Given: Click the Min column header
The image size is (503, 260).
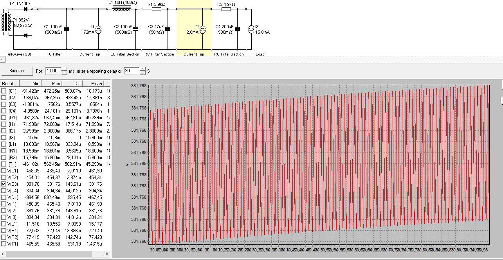Looking at the screenshot, I should point(36,83).
